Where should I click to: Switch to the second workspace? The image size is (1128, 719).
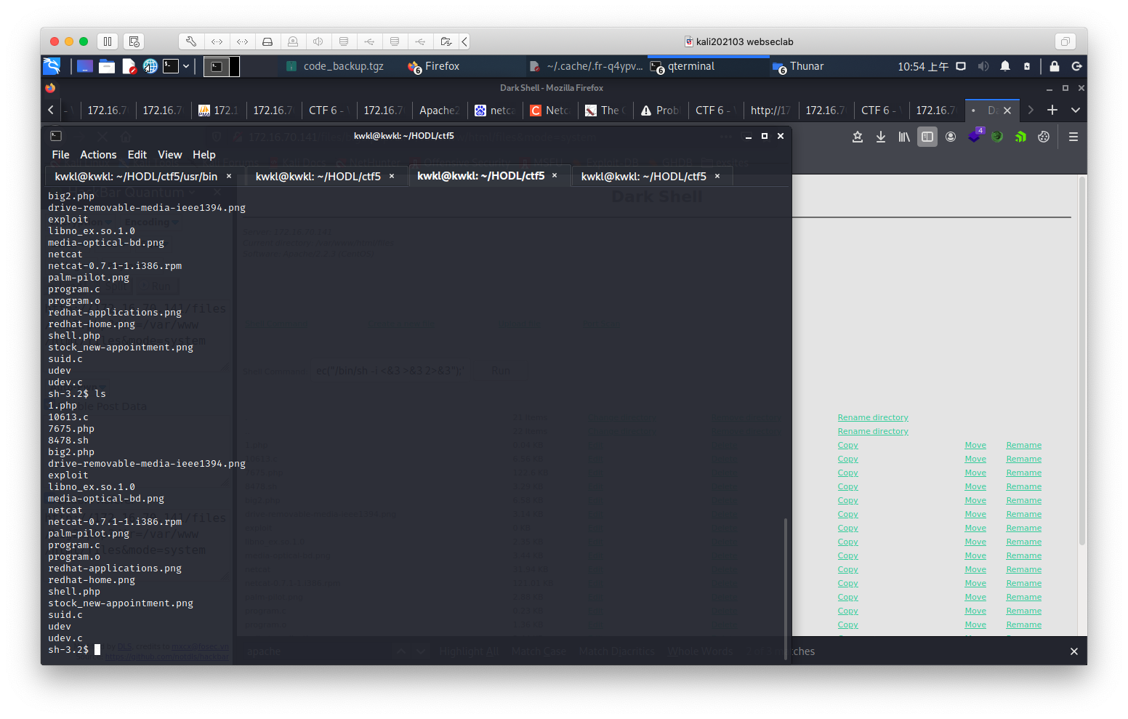coord(234,66)
